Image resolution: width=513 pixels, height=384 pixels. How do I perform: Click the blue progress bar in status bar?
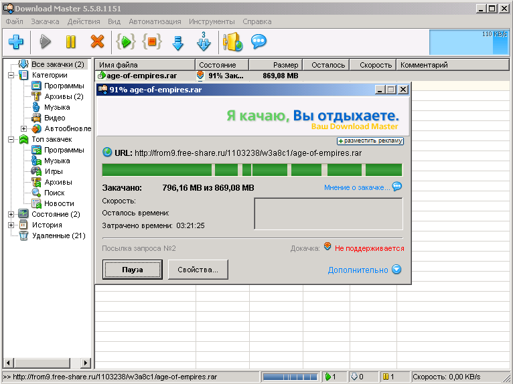tap(290, 377)
